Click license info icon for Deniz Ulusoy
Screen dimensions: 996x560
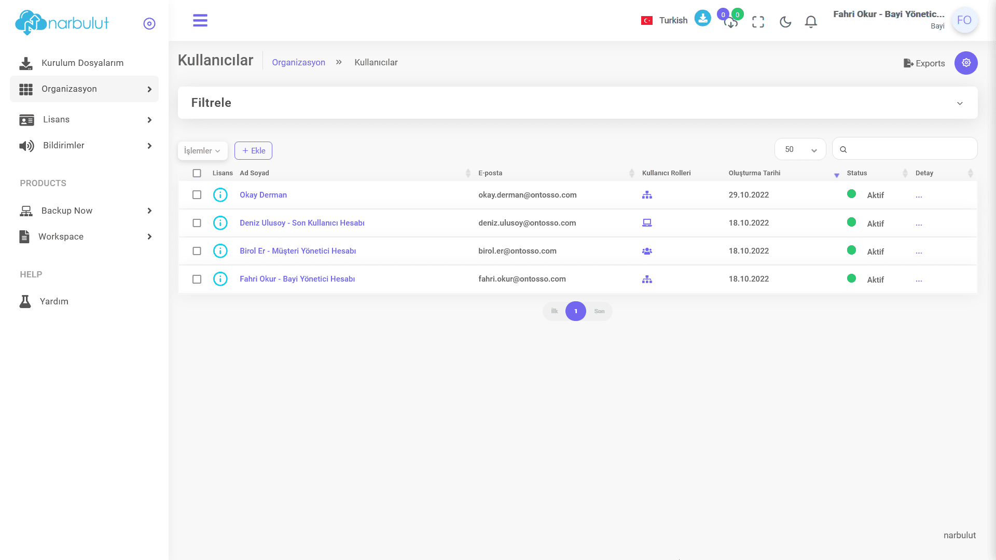tap(220, 223)
